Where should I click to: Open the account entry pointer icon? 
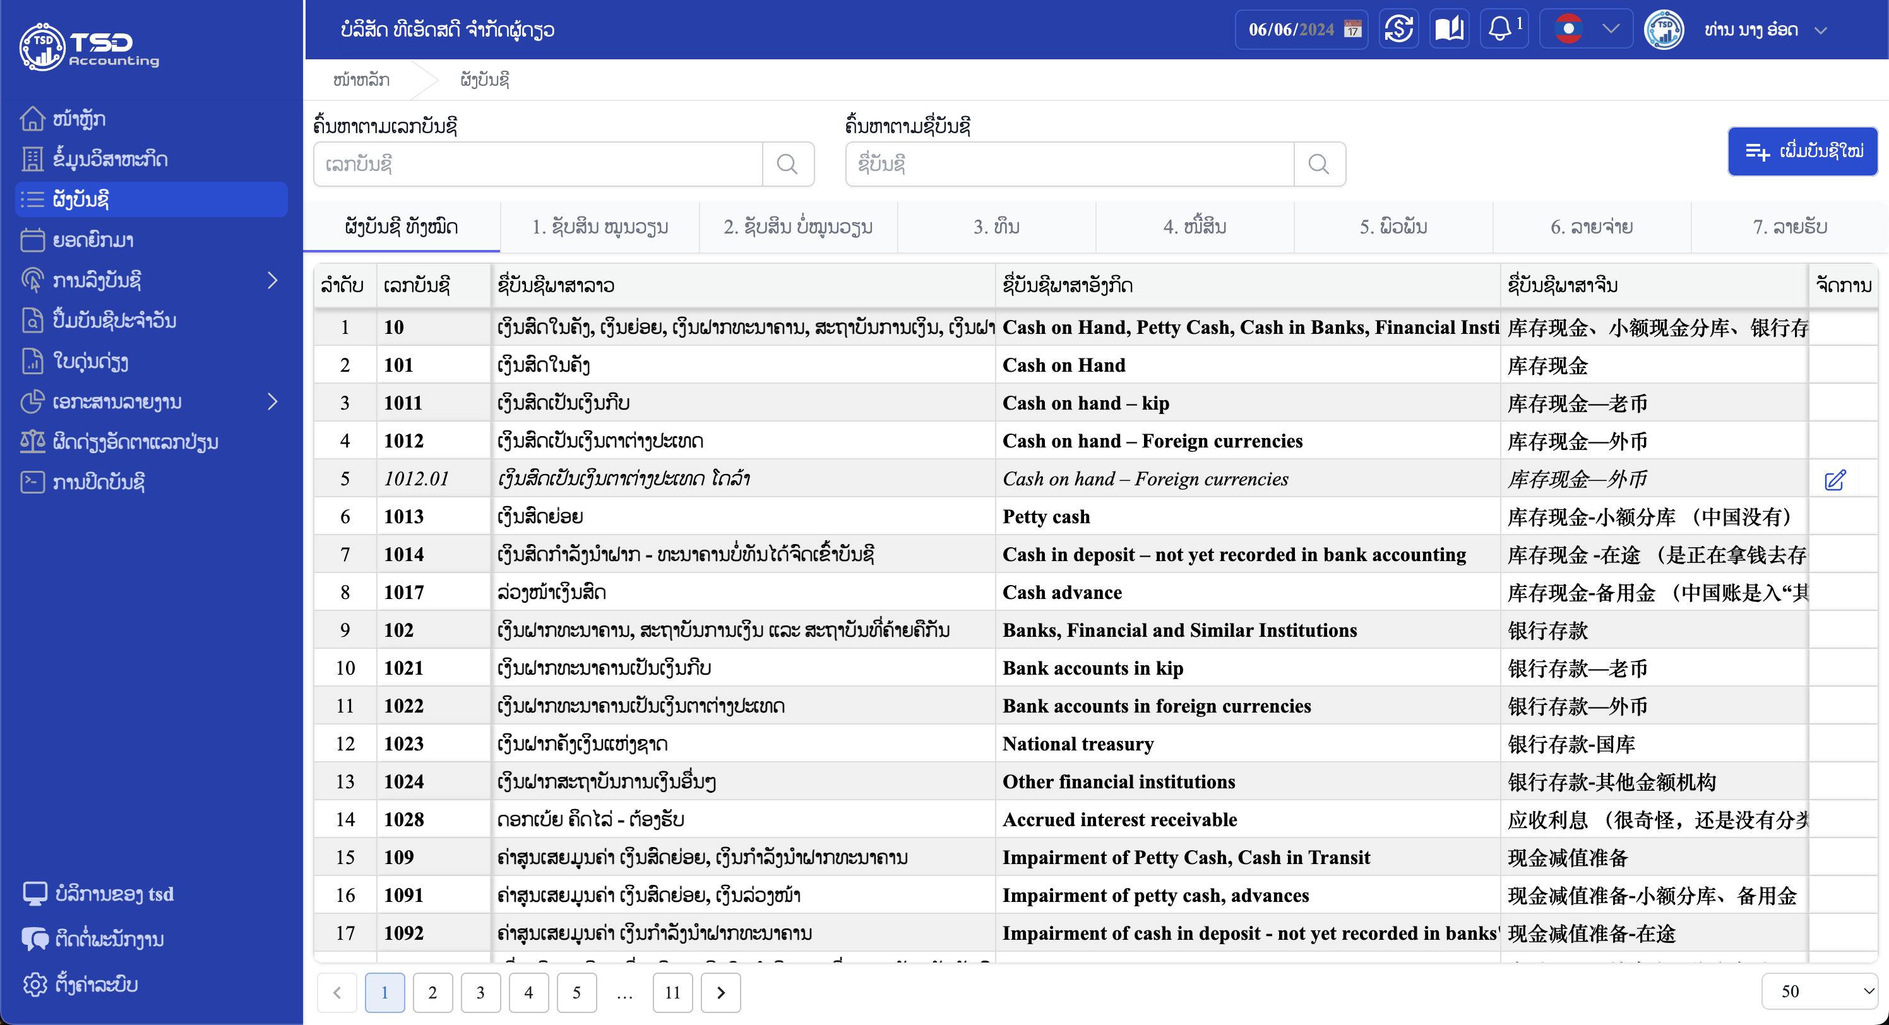[x=32, y=280]
